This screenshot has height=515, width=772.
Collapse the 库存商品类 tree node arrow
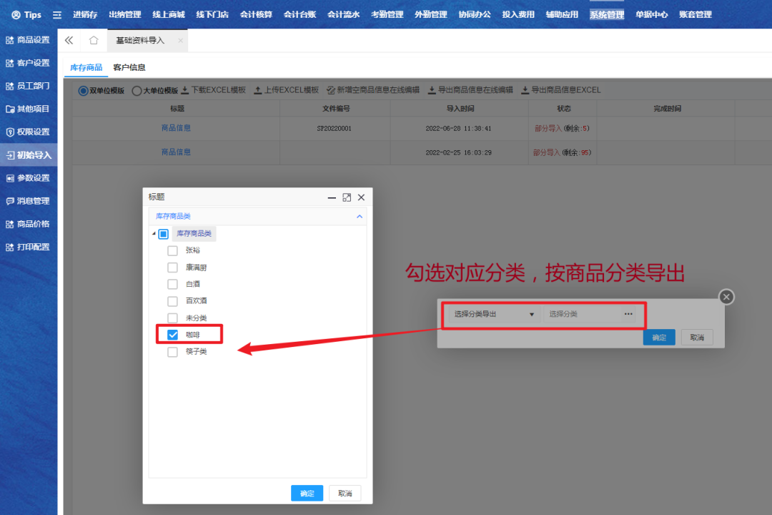(x=153, y=234)
